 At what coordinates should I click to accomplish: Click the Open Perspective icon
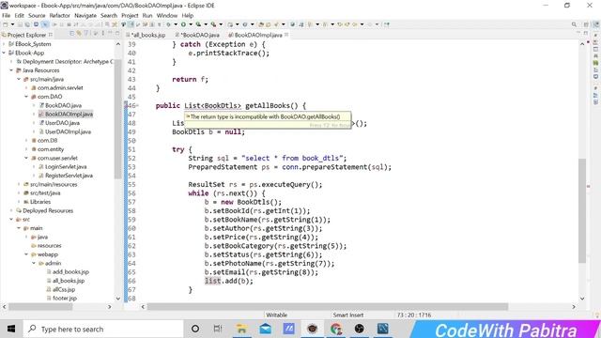(586, 24)
